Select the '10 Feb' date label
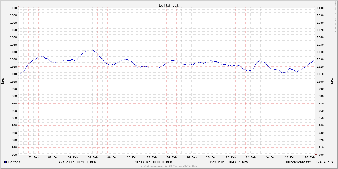Image resolution: width=338 pixels, height=169 pixels. pos(132,157)
